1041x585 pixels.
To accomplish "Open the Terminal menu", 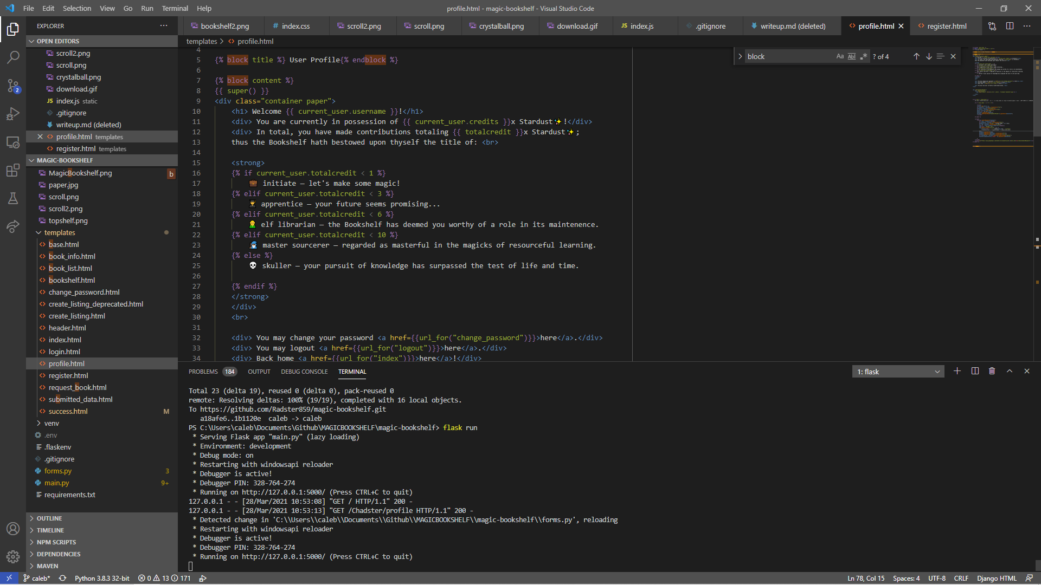I will (x=175, y=8).
